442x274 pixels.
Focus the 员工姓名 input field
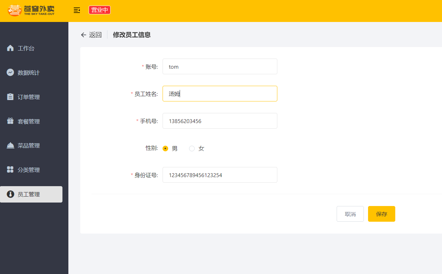[x=220, y=93]
